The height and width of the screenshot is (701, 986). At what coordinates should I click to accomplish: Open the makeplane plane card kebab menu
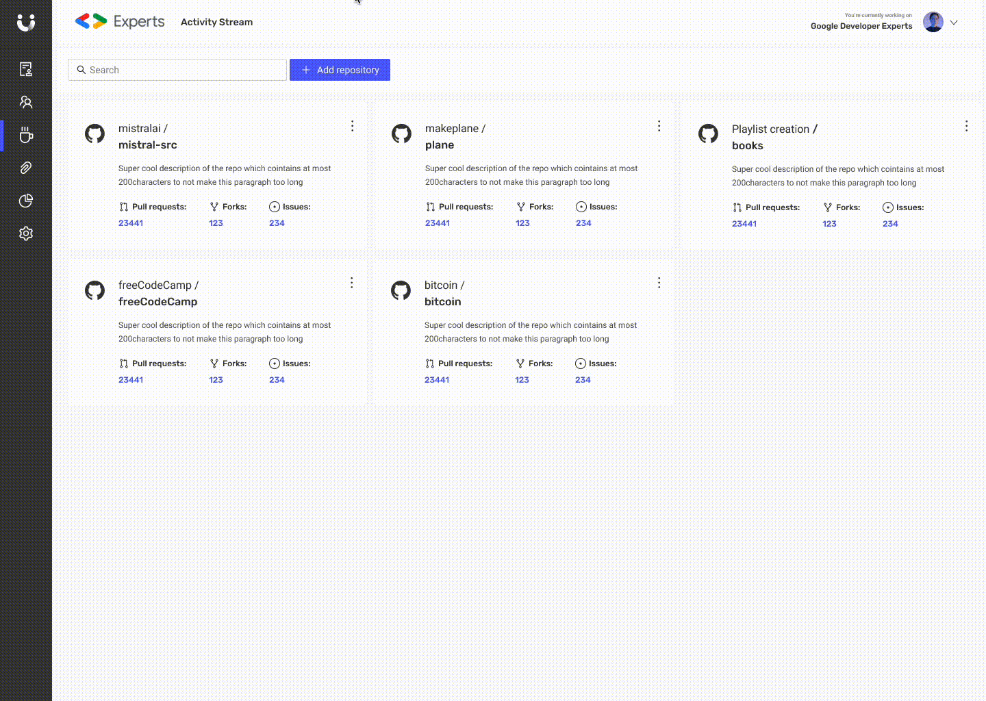pyautogui.click(x=659, y=126)
